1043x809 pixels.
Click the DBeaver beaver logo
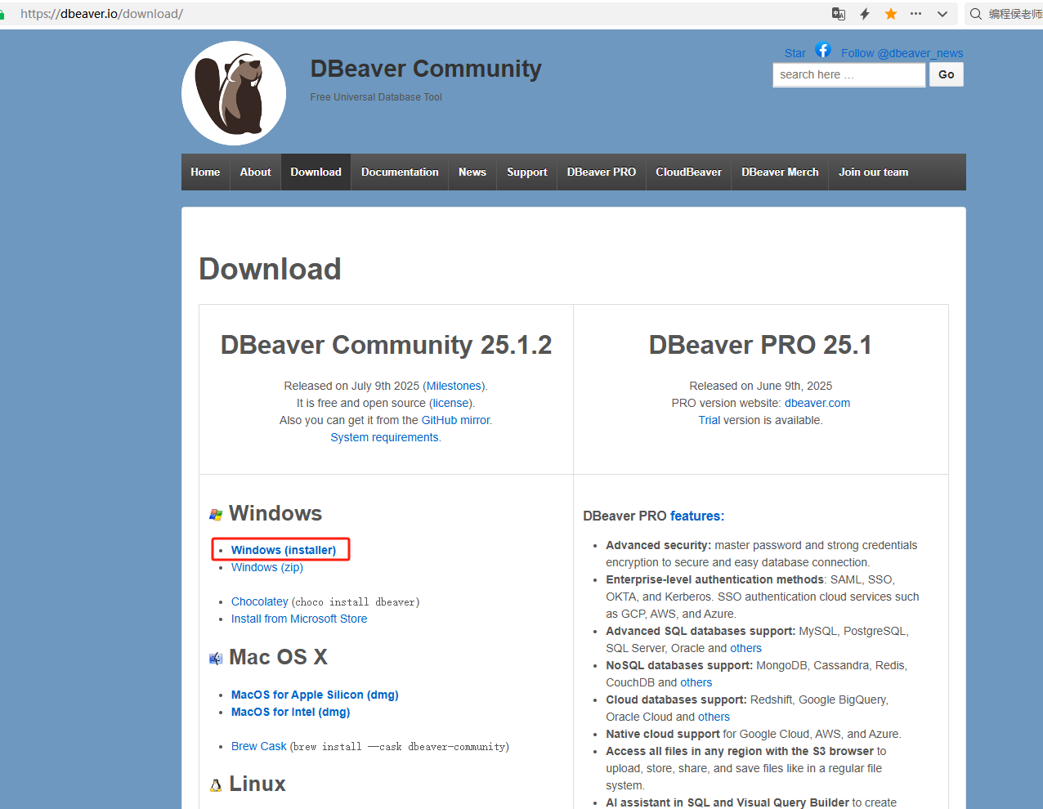234,93
